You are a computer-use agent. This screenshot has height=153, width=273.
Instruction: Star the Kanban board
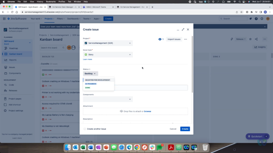click(250, 39)
